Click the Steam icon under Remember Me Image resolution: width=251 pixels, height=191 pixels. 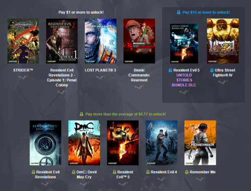coord(200,179)
